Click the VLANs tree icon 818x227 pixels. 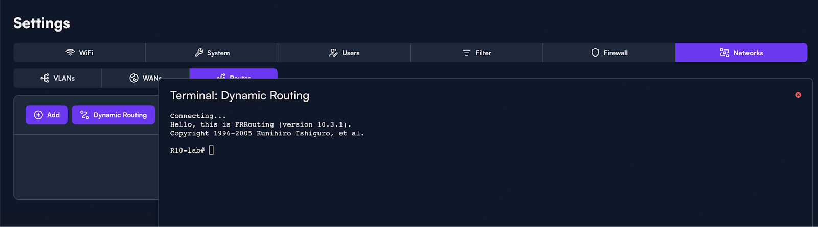click(x=45, y=78)
